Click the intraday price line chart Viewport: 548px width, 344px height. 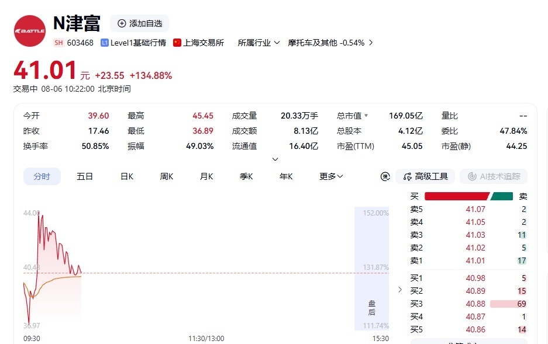tap(53, 267)
